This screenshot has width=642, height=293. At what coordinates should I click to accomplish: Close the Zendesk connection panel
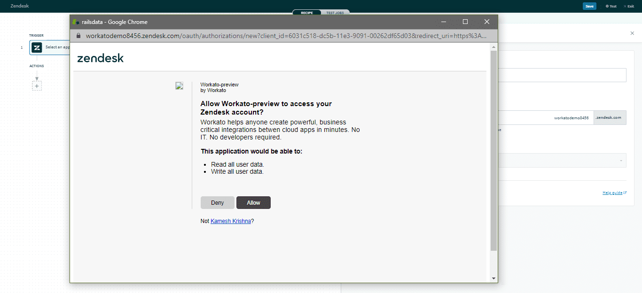[x=633, y=33]
